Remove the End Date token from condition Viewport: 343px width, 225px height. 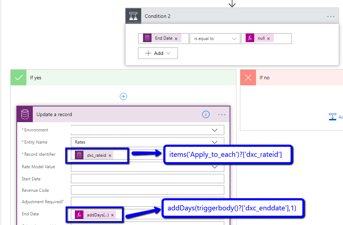(x=176, y=39)
